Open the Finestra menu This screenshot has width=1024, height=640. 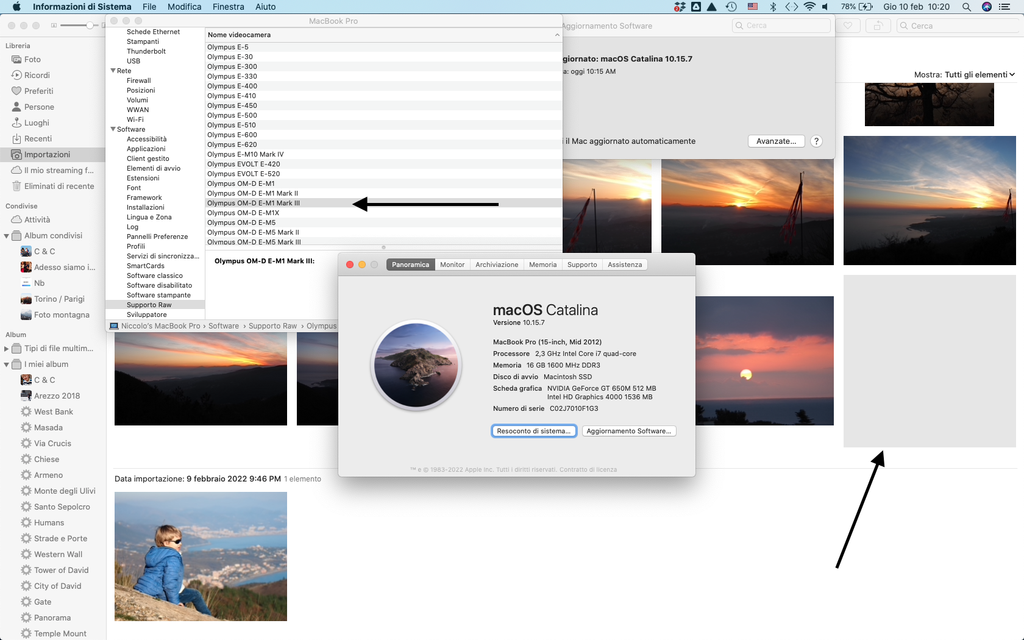pos(229,7)
